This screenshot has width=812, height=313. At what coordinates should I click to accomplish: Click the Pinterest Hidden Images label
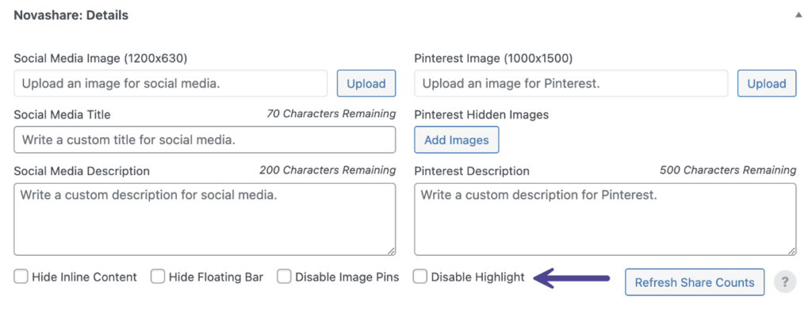tap(481, 114)
